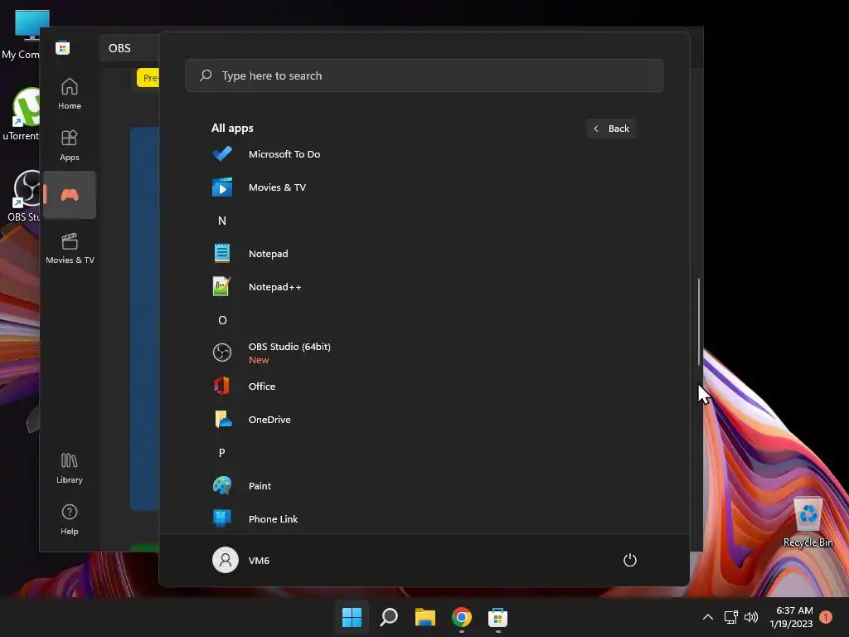
Task: Click Type here to search field
Action: point(424,75)
